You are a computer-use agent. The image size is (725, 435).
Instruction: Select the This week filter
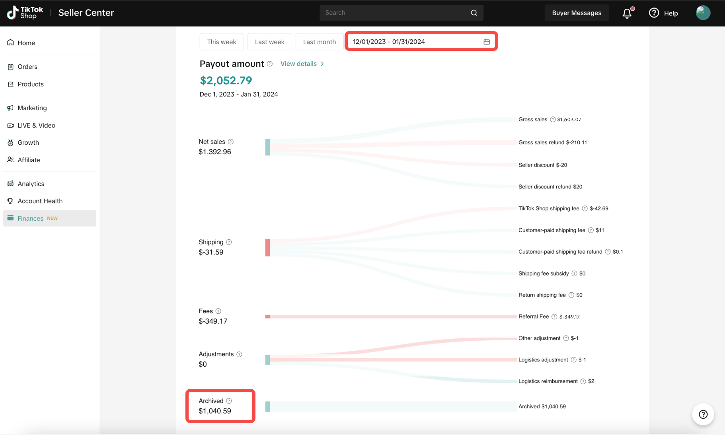click(x=222, y=42)
